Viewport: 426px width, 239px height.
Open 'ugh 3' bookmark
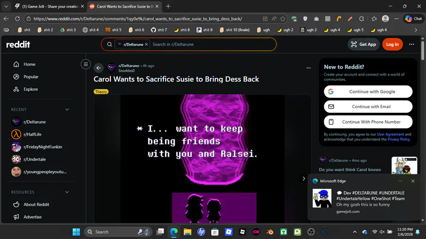(308, 30)
